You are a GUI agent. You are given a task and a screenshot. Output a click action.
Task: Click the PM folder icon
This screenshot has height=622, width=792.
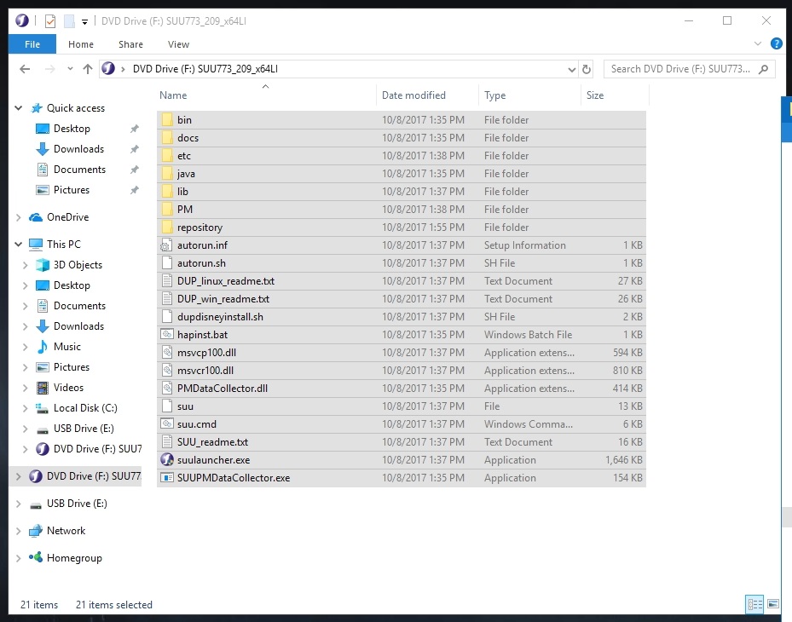pyautogui.click(x=167, y=210)
